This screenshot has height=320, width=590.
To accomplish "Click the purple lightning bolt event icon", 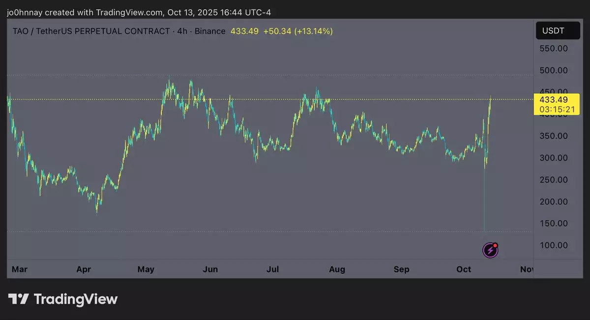I will click(x=490, y=250).
